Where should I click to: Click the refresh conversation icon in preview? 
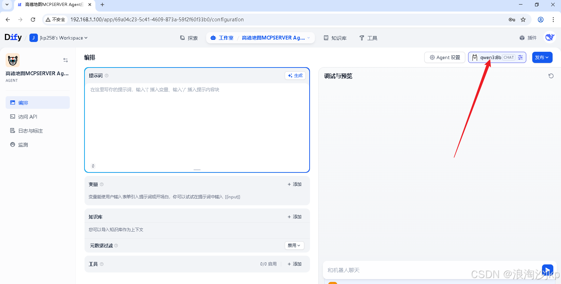pyautogui.click(x=551, y=76)
